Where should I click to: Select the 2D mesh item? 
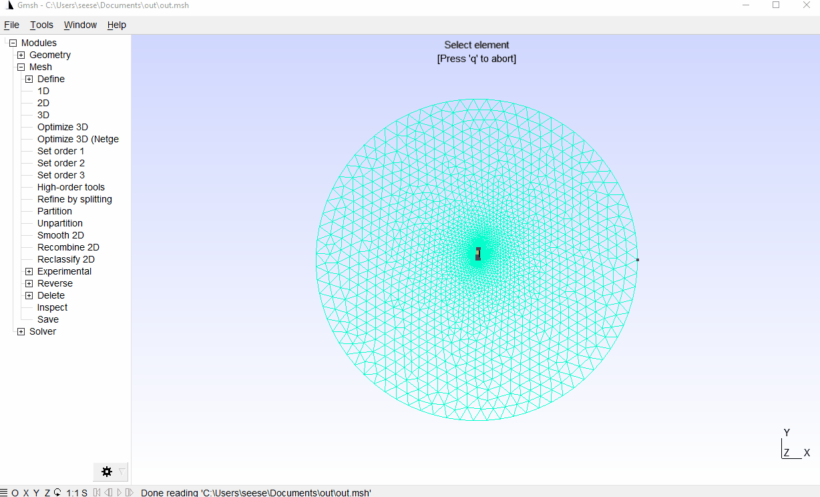point(43,103)
